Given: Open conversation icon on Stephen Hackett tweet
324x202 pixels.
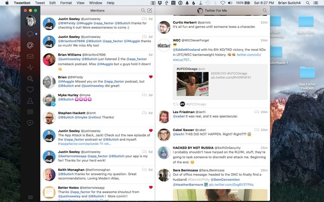Looking at the screenshot, I should click(x=144, y=113).
